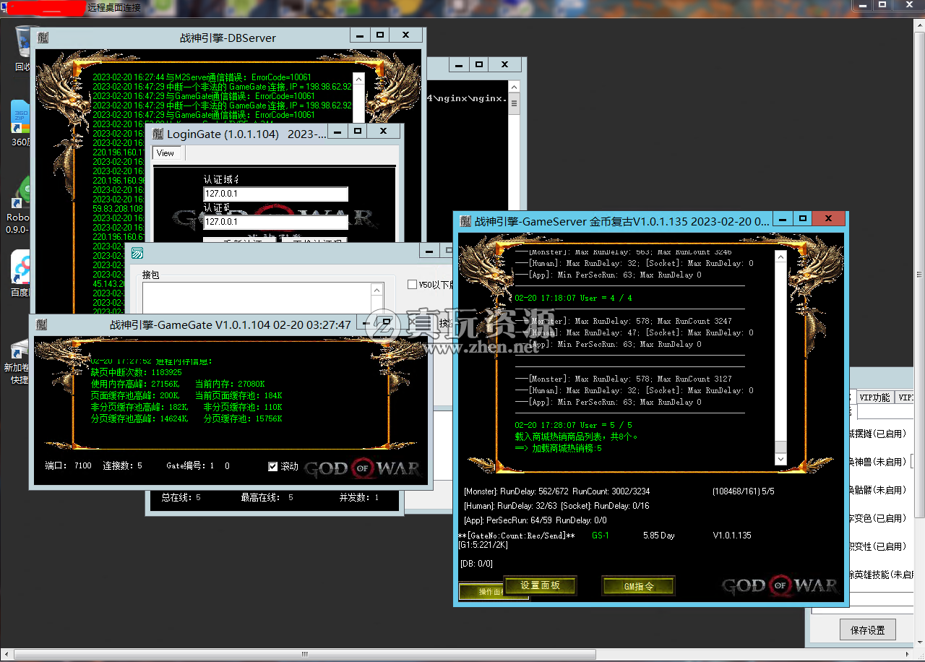Viewport: 925px width, 662px height.
Task: Click the '载入商城热销商品列表' log line
Action: (x=576, y=437)
